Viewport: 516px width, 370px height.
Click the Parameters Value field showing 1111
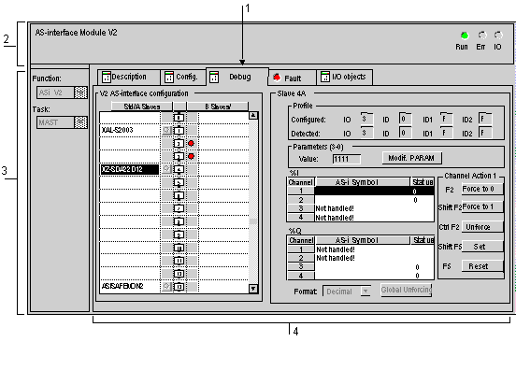click(x=347, y=159)
